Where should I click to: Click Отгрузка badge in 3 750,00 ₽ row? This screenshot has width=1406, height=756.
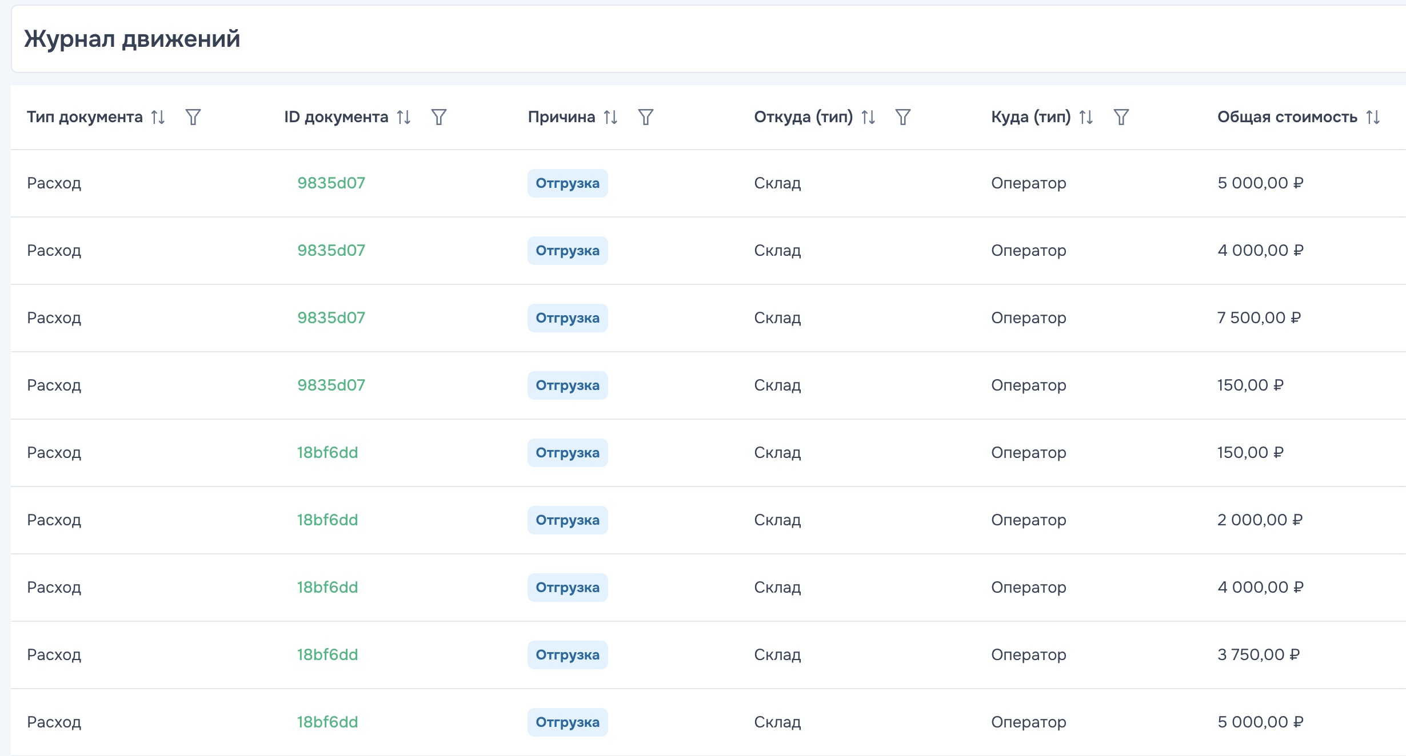pos(567,655)
